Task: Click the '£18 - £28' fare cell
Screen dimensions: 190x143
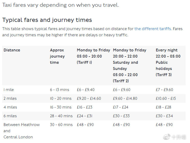Action: pyautogui.click(x=163, y=107)
